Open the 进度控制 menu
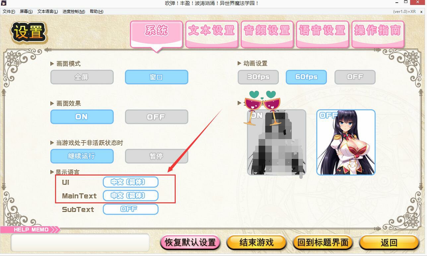Screen dimensions: 427x256 coord(74,11)
